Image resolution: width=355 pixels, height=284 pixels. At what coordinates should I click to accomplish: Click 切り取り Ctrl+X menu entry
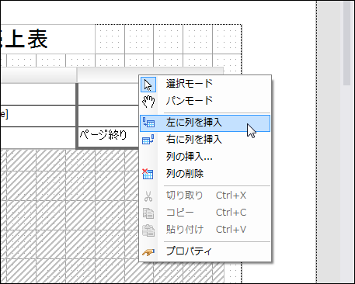[205, 196]
